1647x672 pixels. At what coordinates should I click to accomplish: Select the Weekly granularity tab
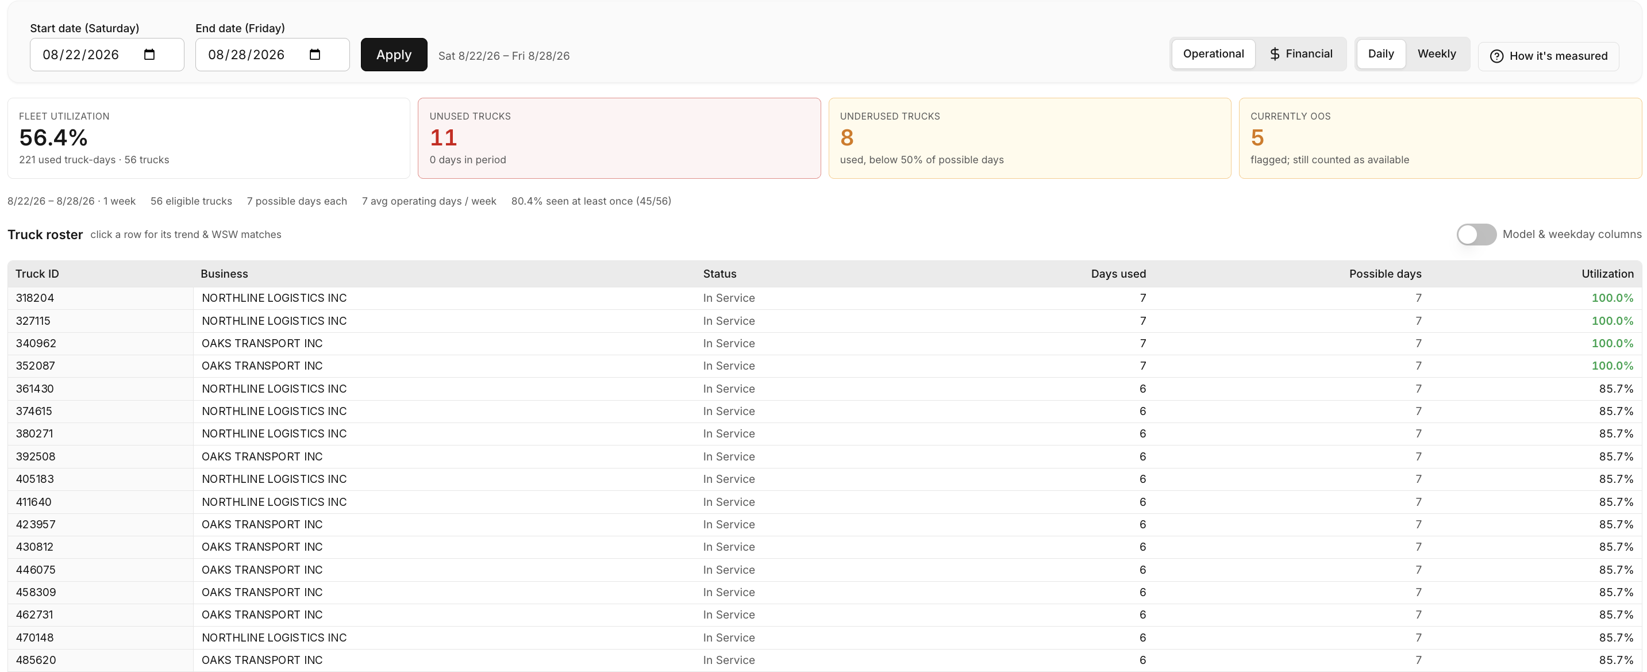pos(1437,53)
